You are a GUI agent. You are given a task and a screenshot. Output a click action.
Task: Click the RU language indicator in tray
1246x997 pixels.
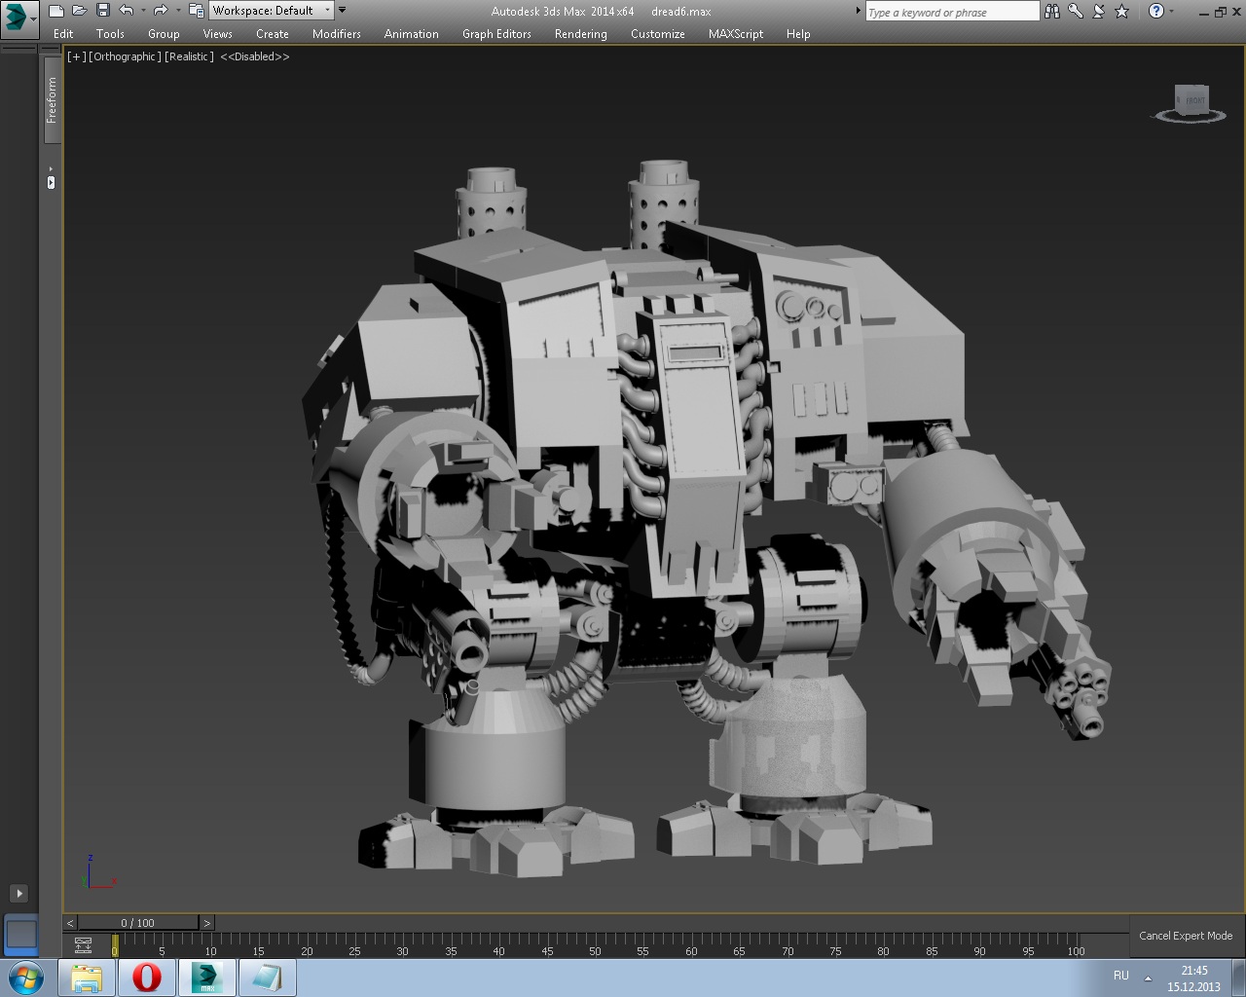(1121, 976)
